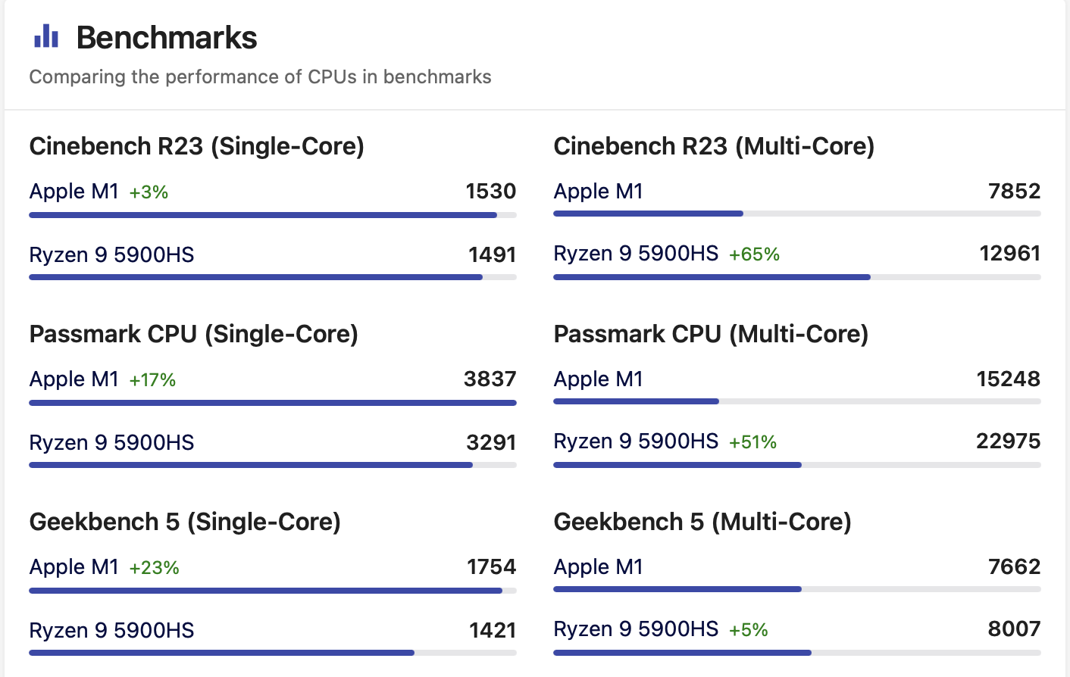Click the Apple M1 Cinebench Single-Core score bar
Screen dimensions: 1070x677
click(263, 215)
